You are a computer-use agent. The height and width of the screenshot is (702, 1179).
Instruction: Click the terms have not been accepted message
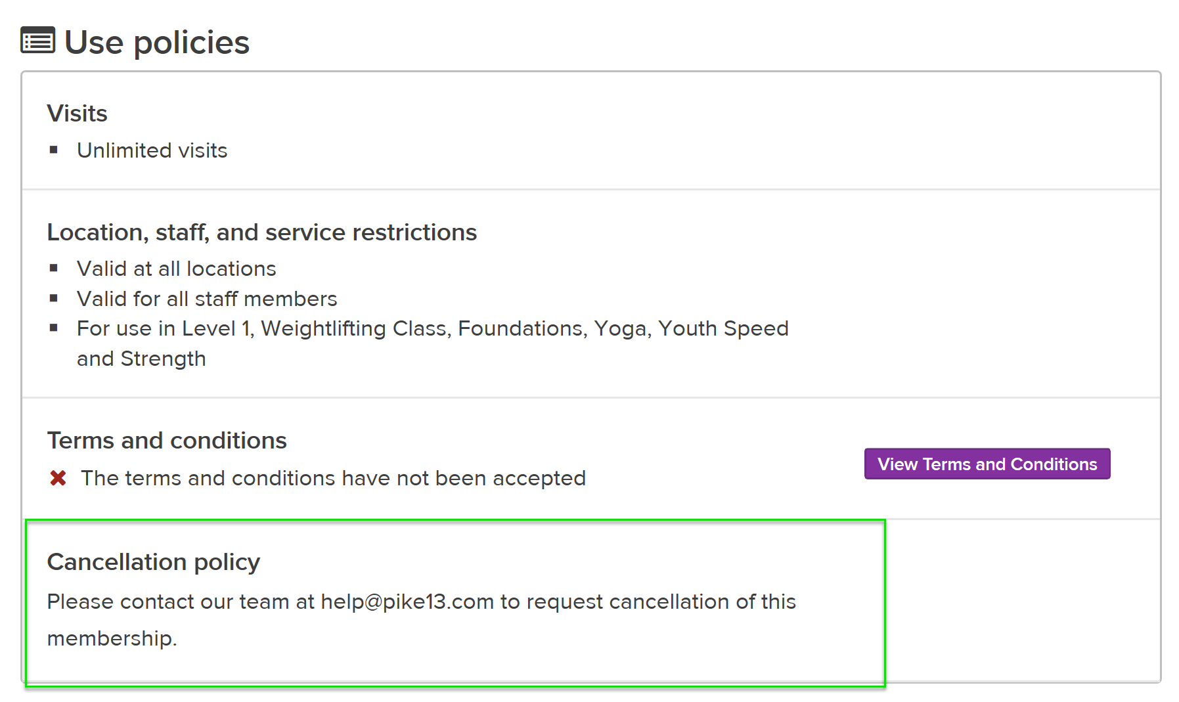point(333,478)
